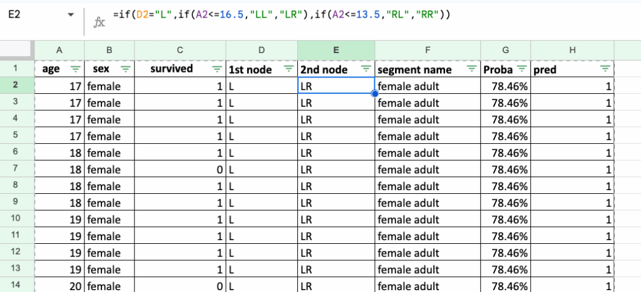
Task: Open filter icon in 2nd node header
Action: (x=366, y=69)
